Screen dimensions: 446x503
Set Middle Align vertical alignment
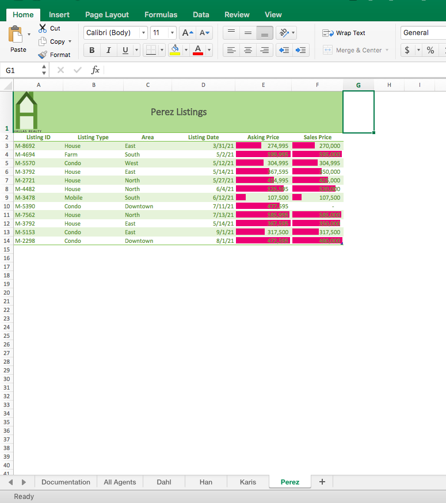pos(248,33)
